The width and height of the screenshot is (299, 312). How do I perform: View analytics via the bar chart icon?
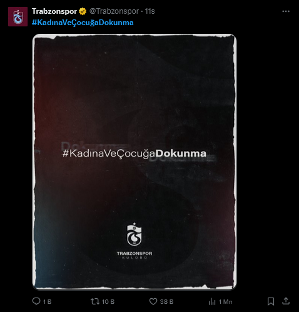pos(212,301)
